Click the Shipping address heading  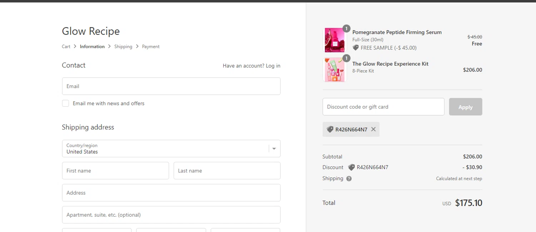(88, 127)
